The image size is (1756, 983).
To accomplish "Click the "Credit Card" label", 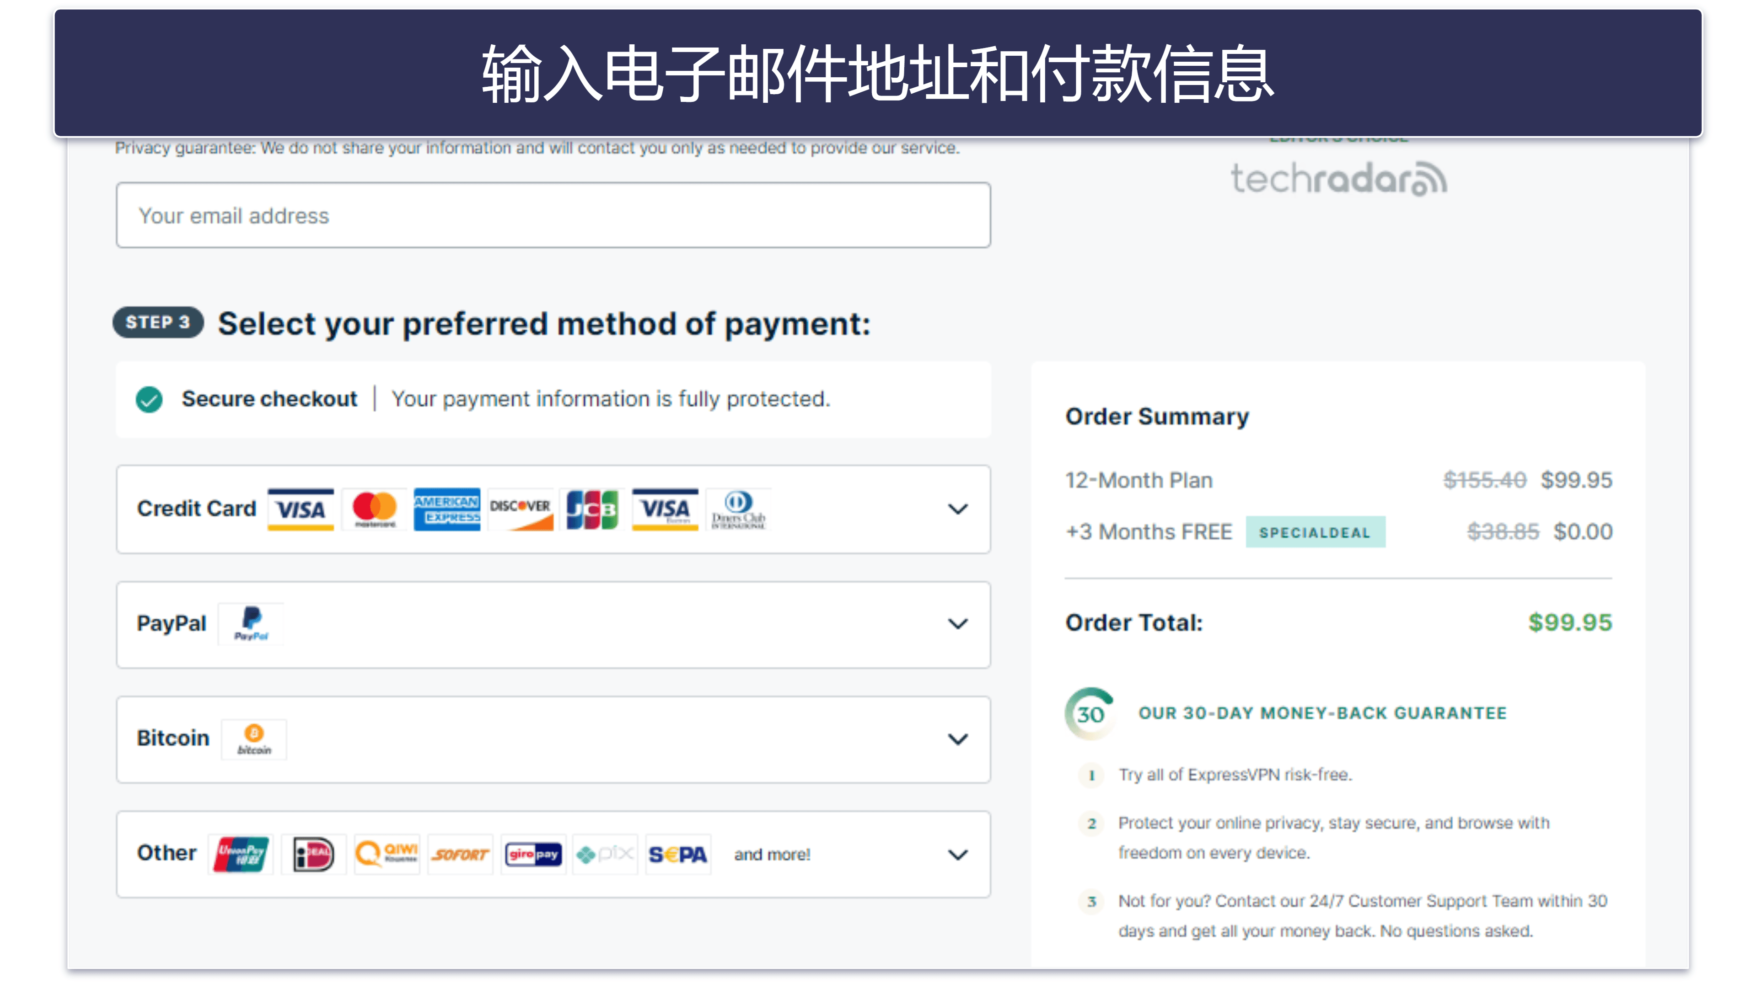I will pyautogui.click(x=196, y=508).
